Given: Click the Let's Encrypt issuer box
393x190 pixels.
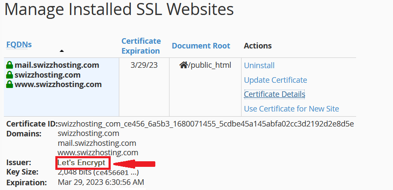Looking at the screenshot, I should pos(83,163).
